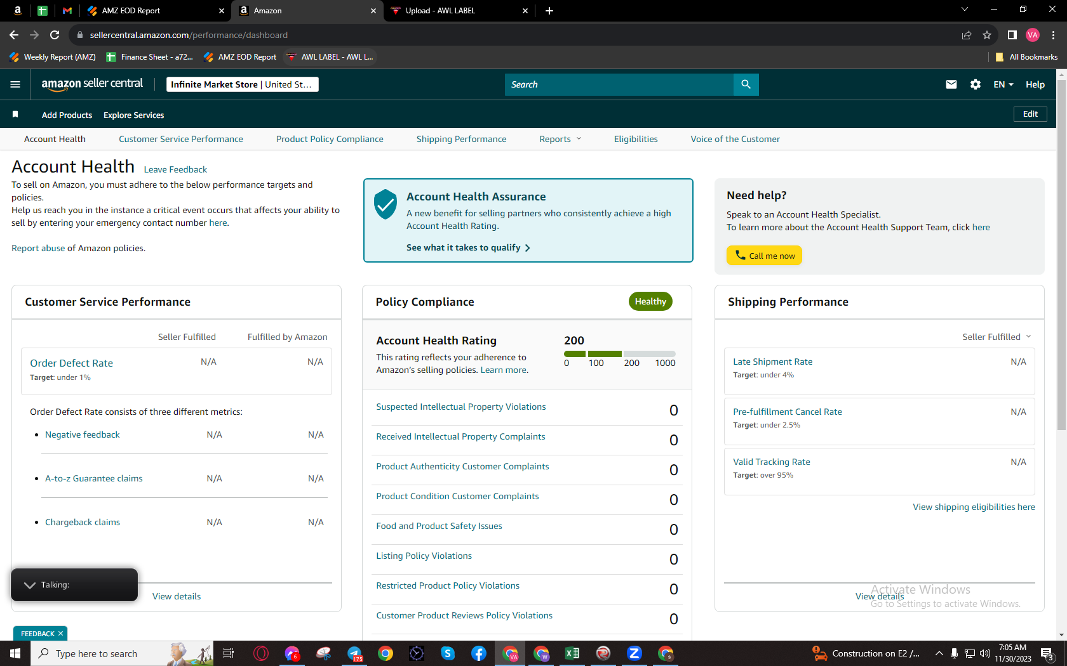Open Weekly Report (AMZ) bookmark
Image resolution: width=1067 pixels, height=666 pixels.
[x=53, y=57]
